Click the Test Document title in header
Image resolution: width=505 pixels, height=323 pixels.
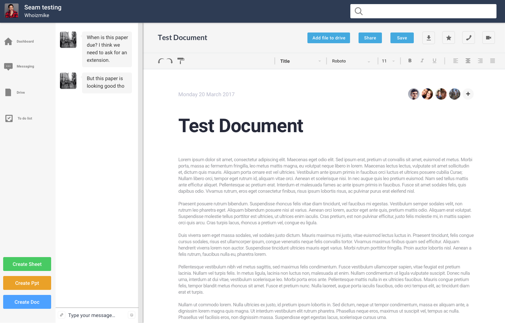[182, 38]
